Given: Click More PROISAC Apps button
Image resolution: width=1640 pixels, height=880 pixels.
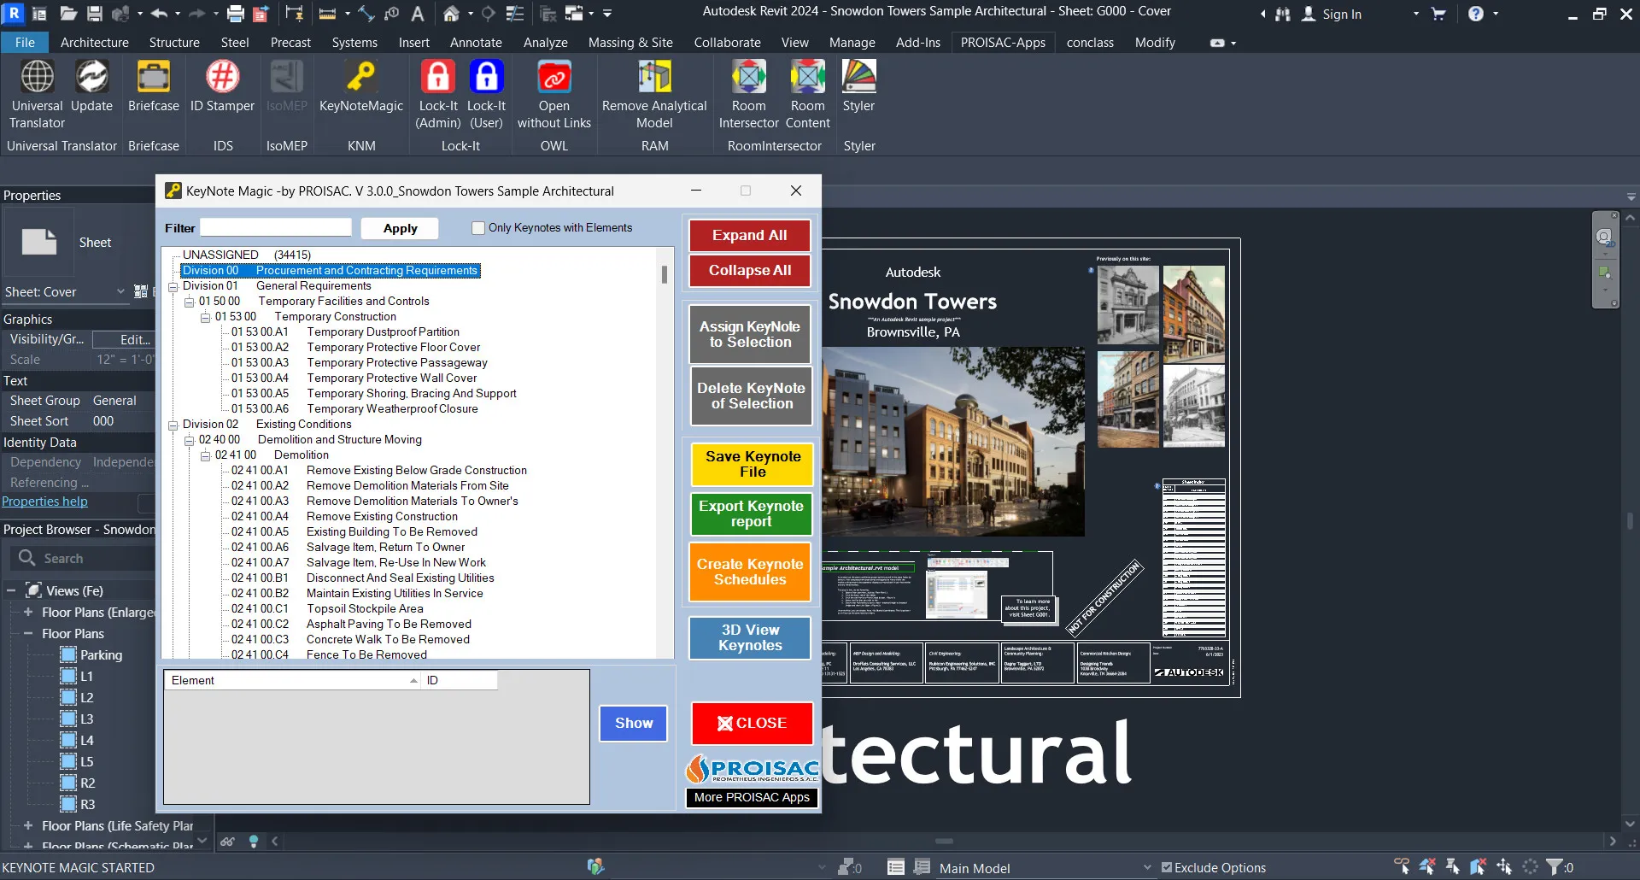Looking at the screenshot, I should pyautogui.click(x=752, y=797).
